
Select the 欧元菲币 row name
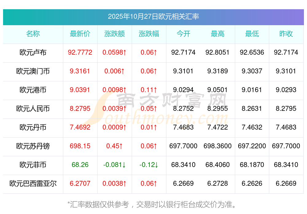pos(33,165)
